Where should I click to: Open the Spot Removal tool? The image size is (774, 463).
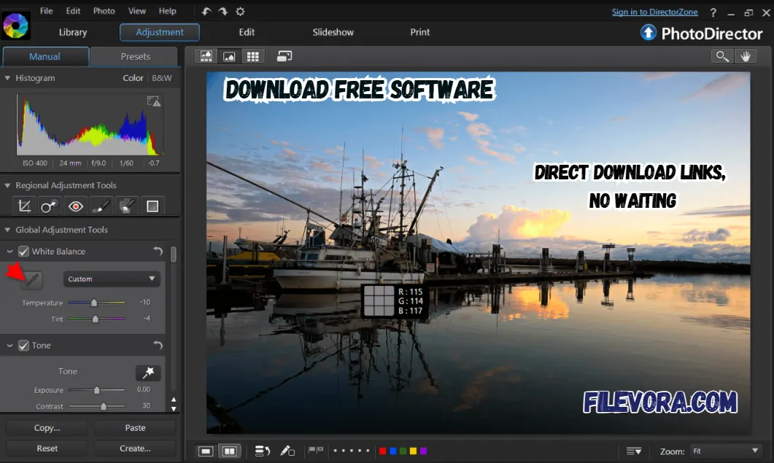(x=49, y=206)
